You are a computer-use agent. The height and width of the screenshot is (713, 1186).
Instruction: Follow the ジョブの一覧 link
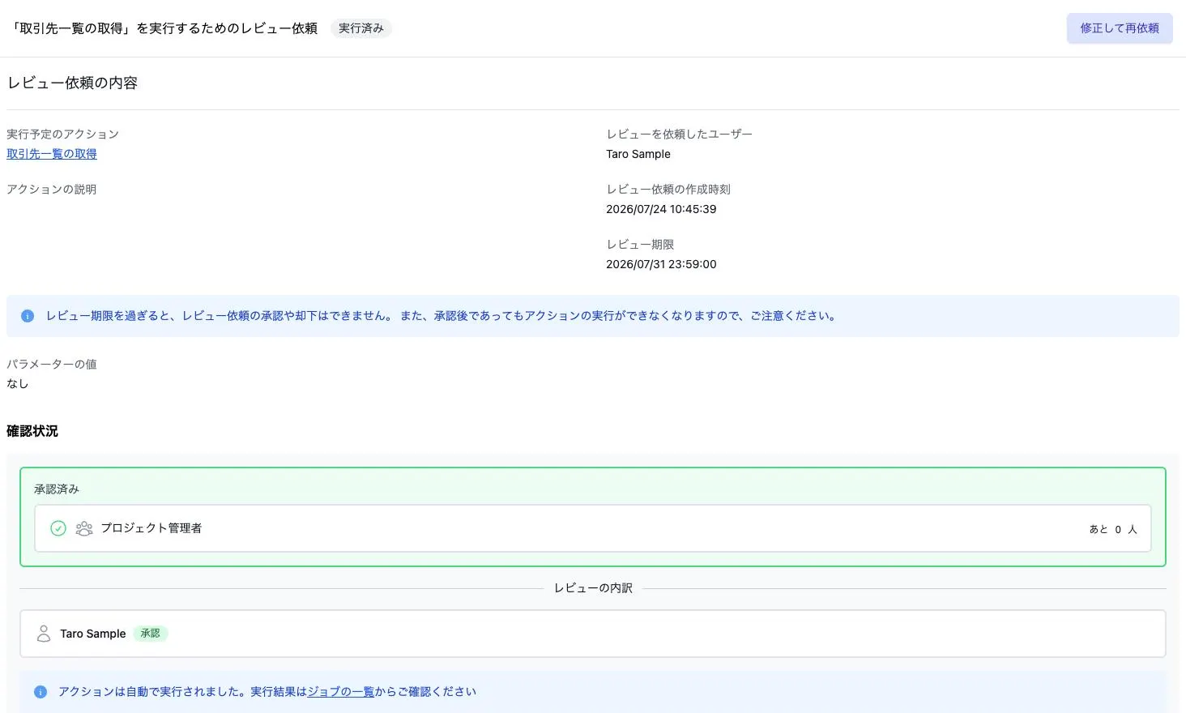(340, 692)
